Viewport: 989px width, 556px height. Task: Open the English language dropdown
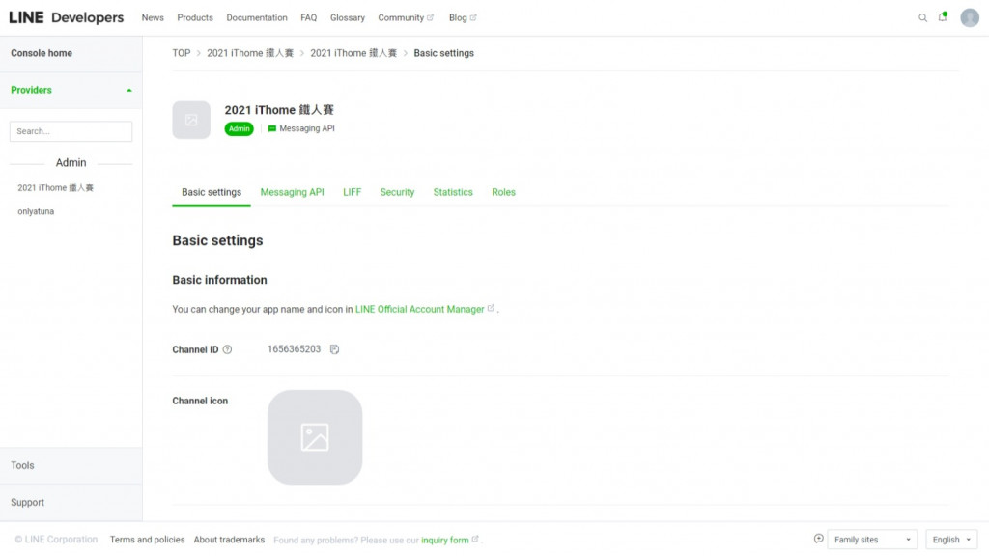pos(951,540)
